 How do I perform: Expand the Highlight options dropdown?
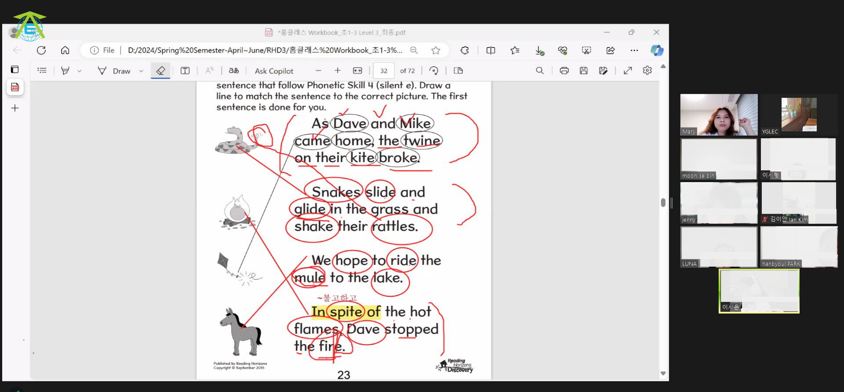[80, 71]
